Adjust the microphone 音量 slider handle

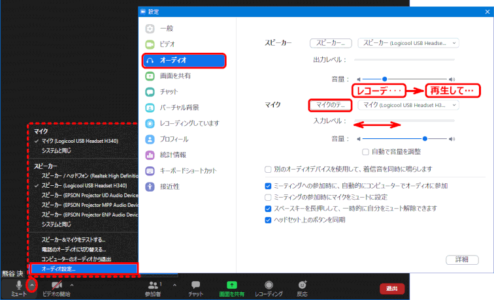tap(425, 139)
